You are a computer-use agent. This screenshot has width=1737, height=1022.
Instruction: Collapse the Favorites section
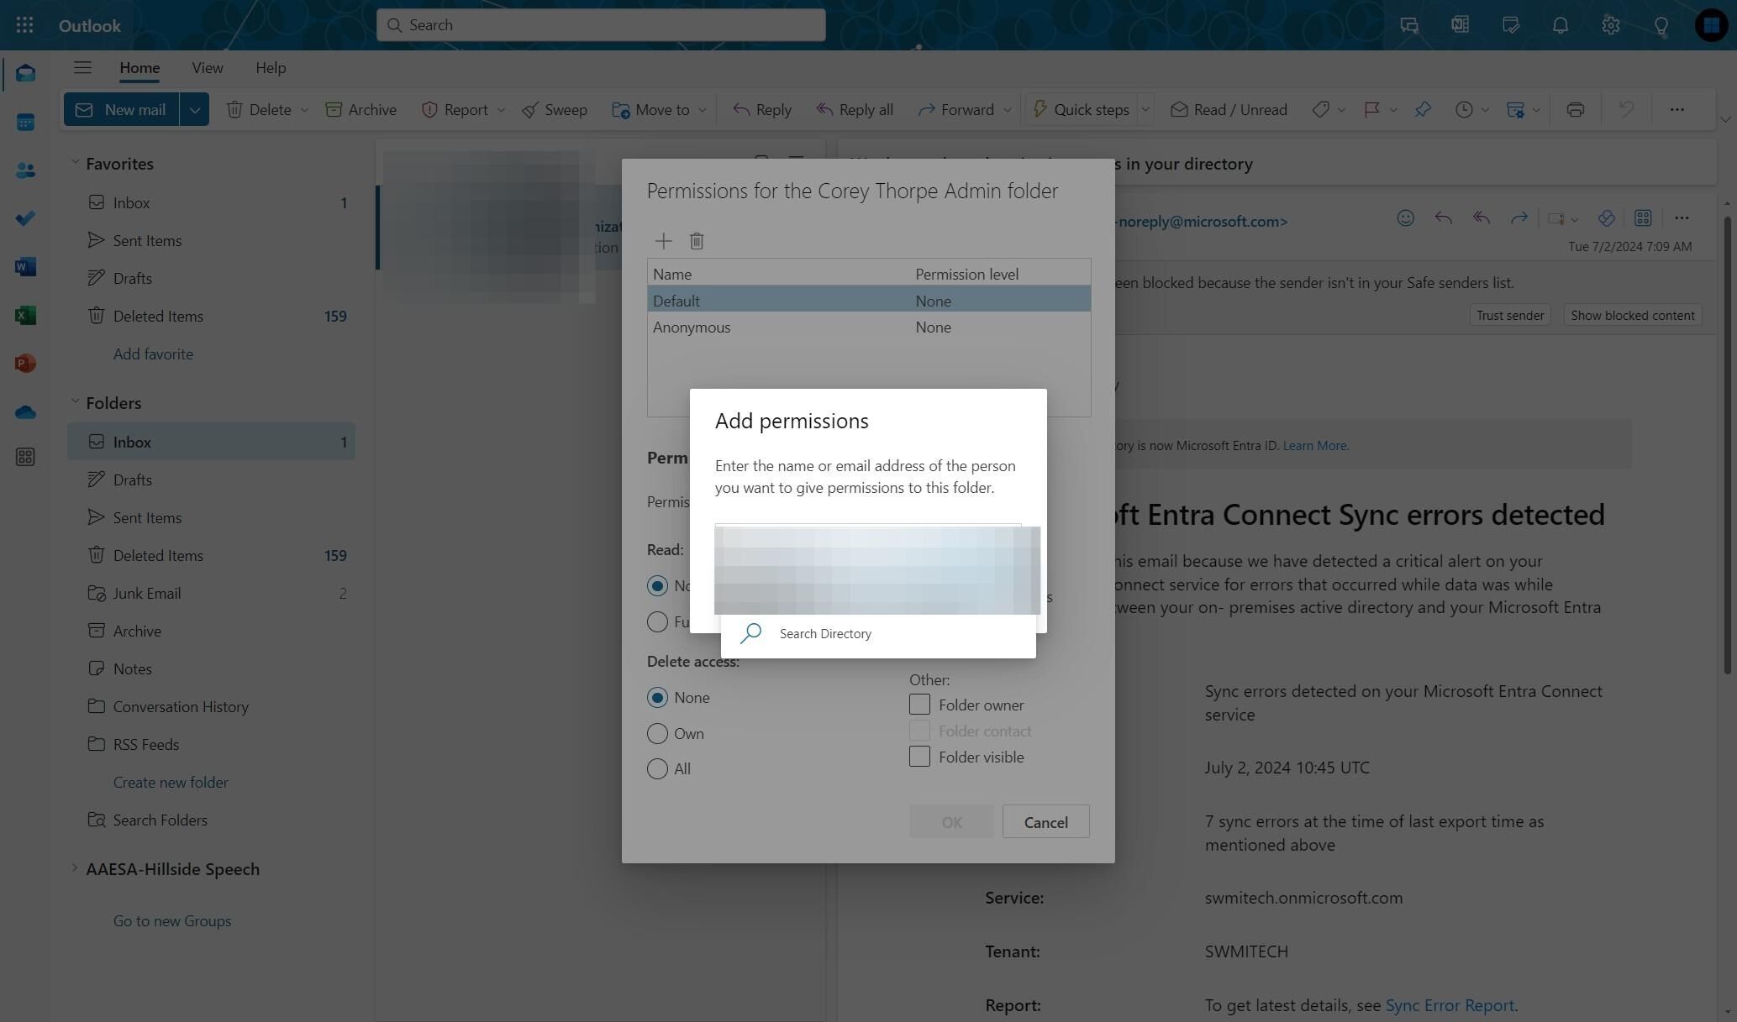click(x=75, y=163)
